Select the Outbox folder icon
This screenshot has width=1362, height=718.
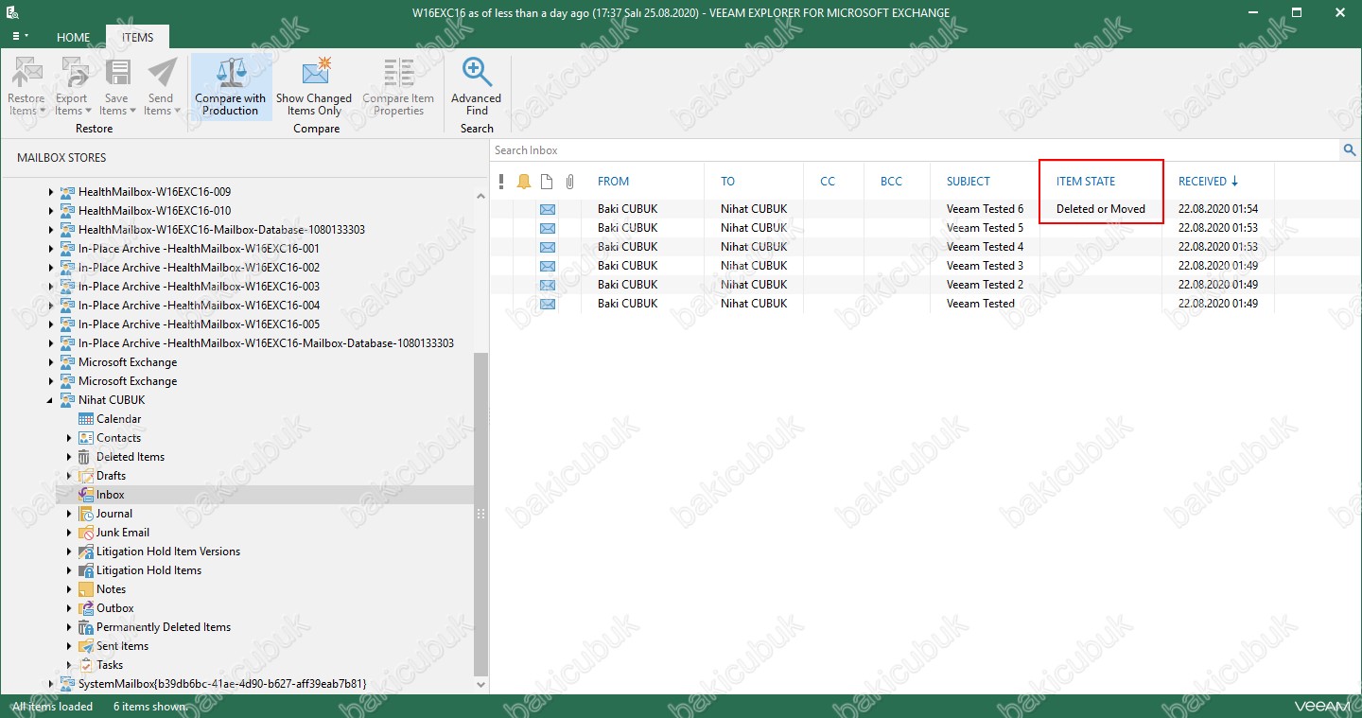(x=86, y=608)
